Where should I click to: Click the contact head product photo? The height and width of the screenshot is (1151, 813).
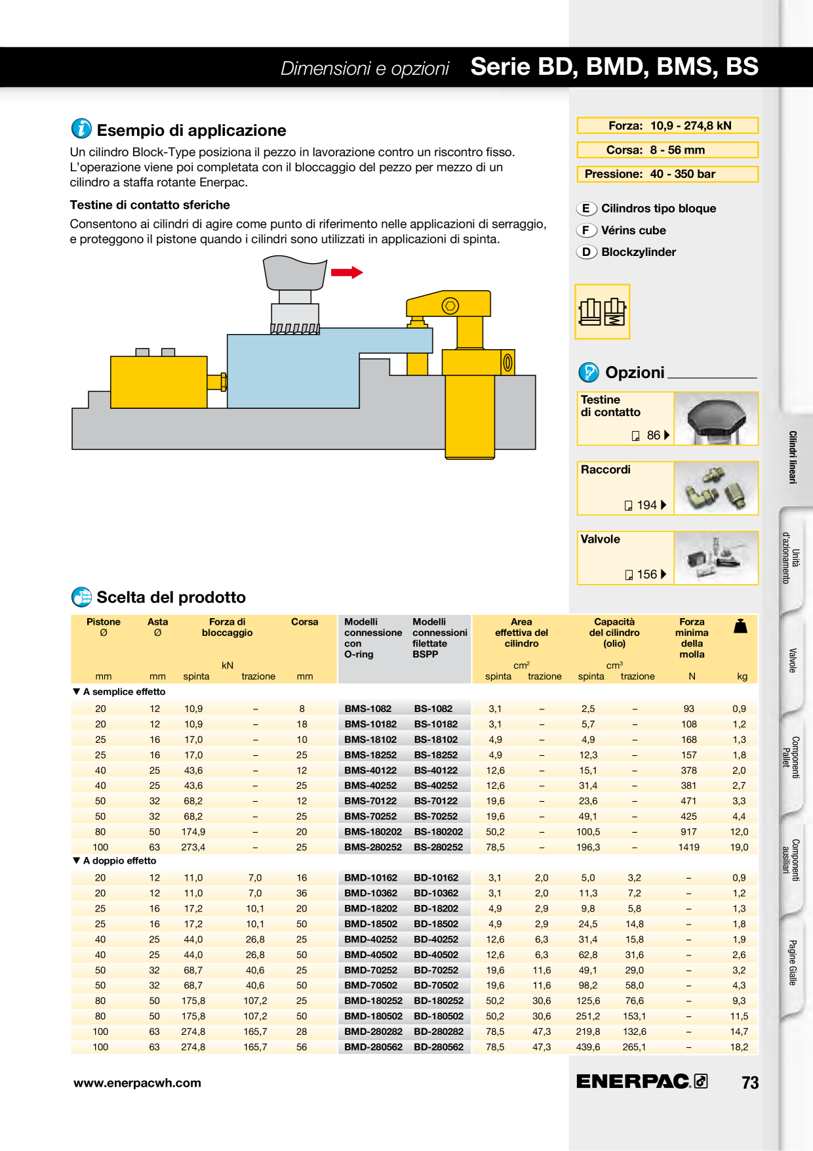coord(716,419)
